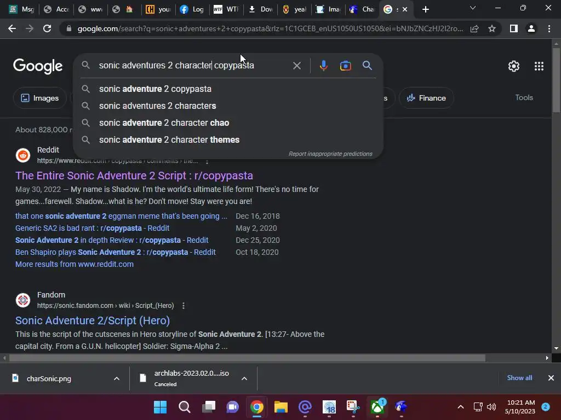
Task: Open 'Sonic Adventure 2 in depth Review' link
Action: coord(112,241)
